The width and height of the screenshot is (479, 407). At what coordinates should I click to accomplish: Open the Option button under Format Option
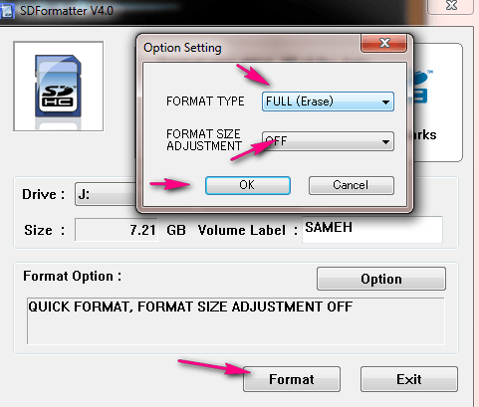pos(381,279)
